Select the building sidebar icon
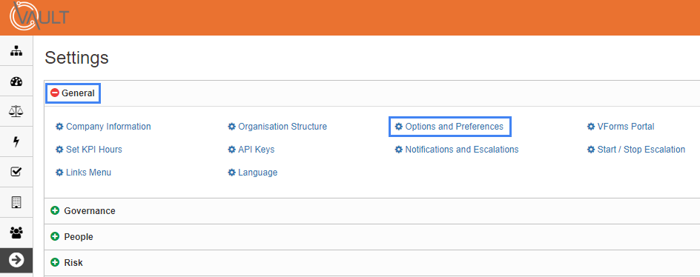The width and height of the screenshot is (700, 277). click(x=16, y=202)
